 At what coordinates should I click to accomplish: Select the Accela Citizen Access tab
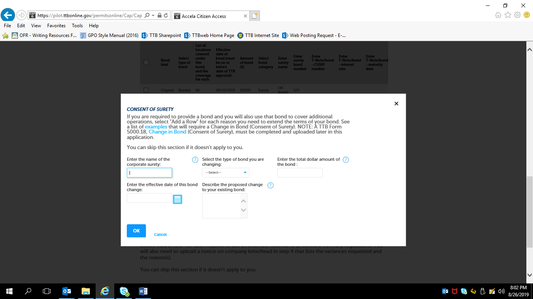(x=210, y=16)
